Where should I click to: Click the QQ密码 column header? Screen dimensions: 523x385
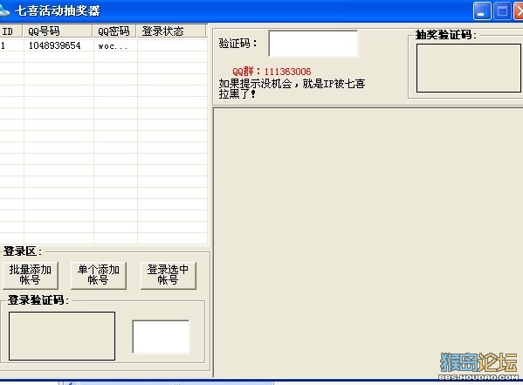(114, 31)
